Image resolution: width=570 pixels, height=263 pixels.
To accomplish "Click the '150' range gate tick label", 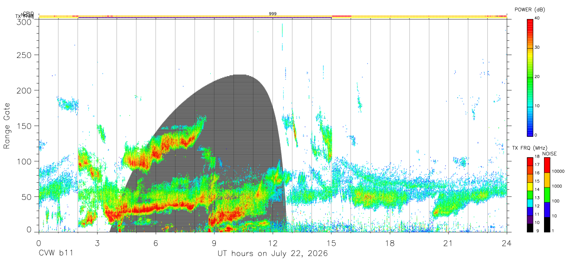I will point(25,126).
